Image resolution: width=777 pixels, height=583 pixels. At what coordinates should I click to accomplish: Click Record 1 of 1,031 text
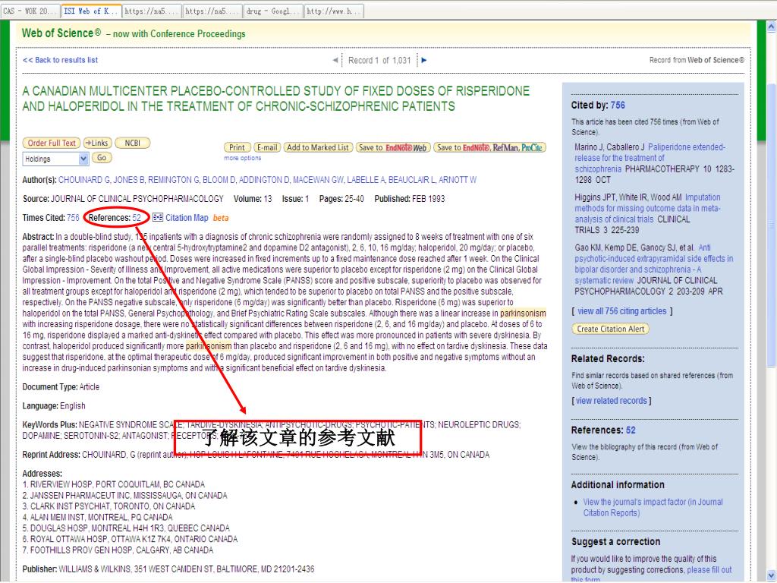click(379, 61)
